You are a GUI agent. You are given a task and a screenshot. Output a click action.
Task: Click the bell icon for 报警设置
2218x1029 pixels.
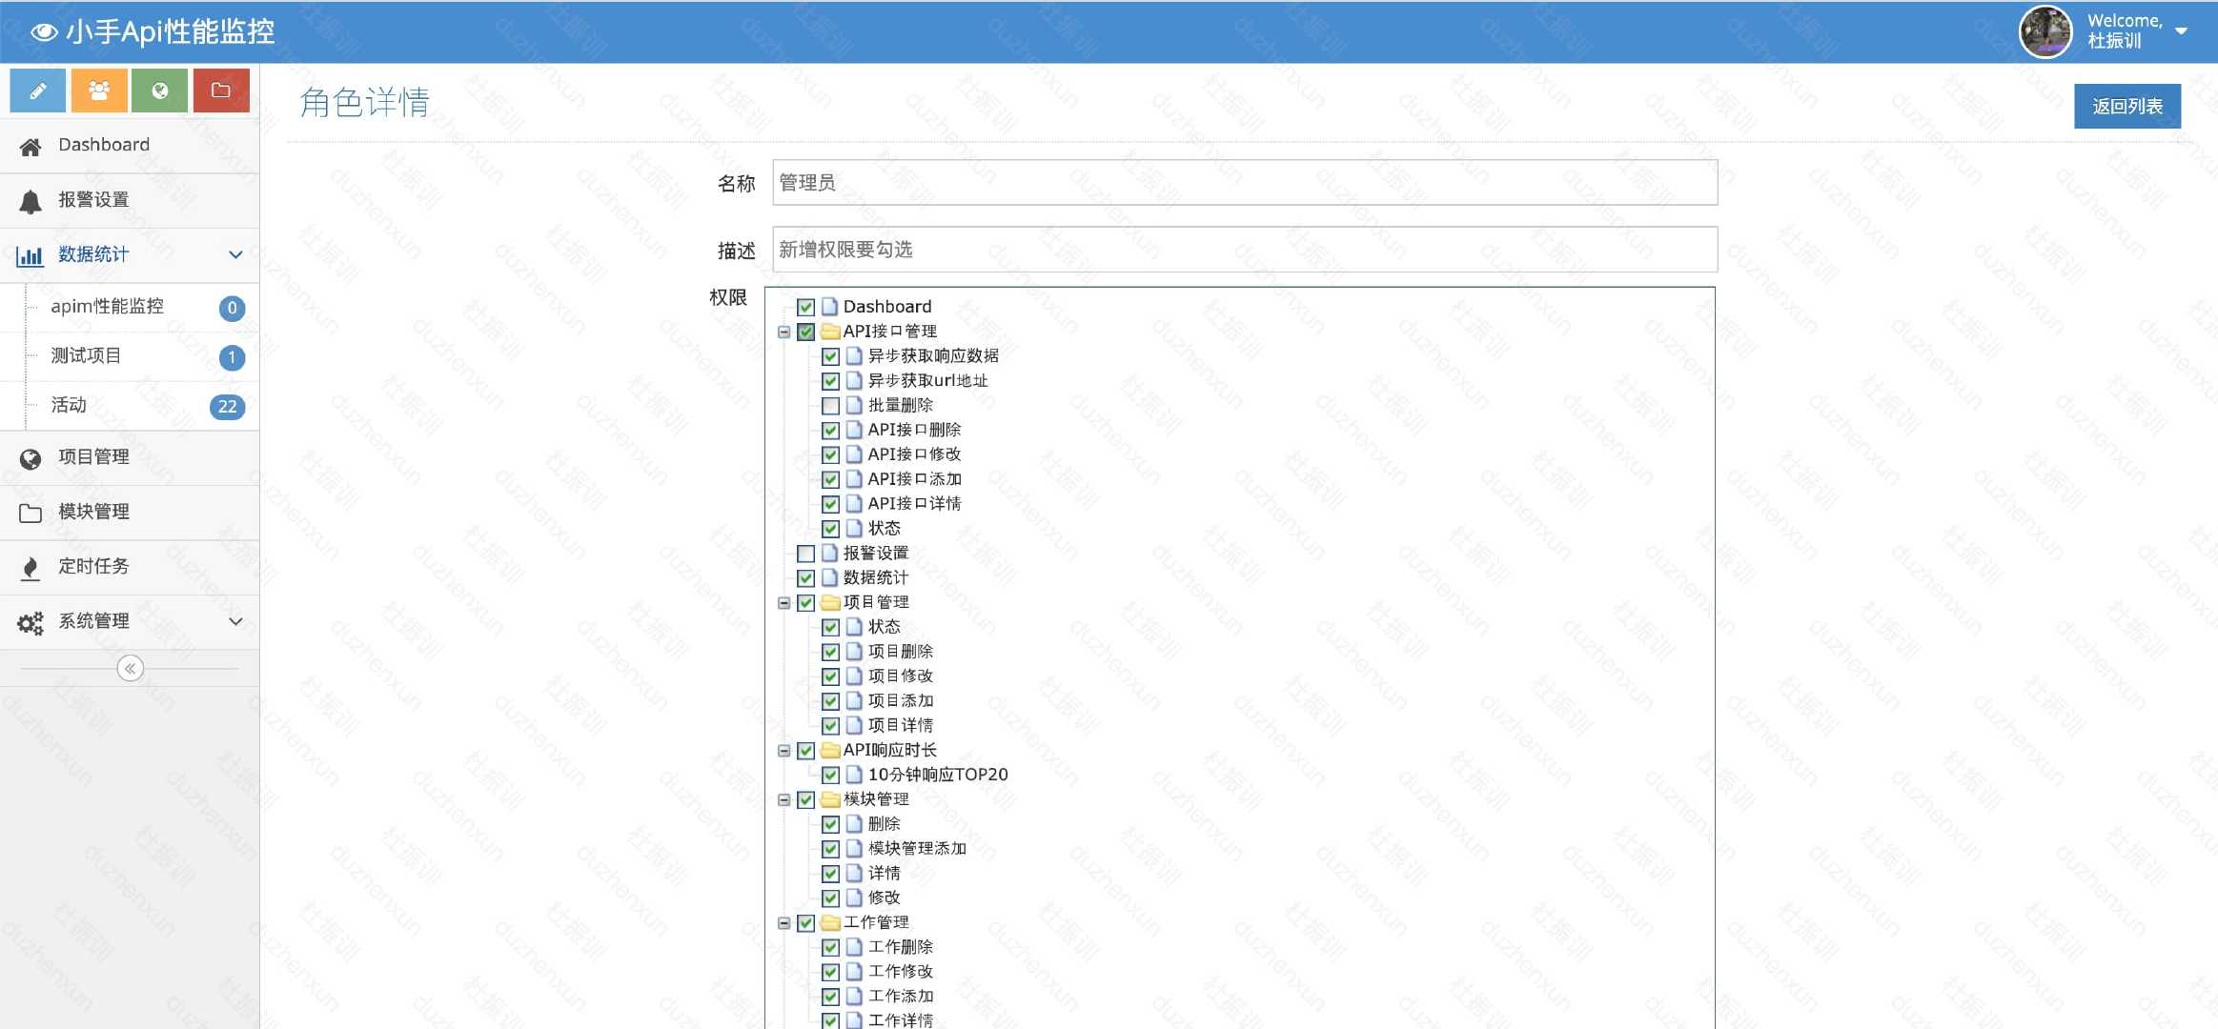coord(31,201)
